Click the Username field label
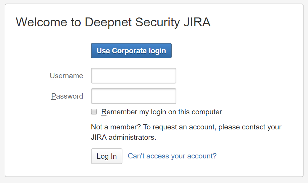 (x=66, y=76)
